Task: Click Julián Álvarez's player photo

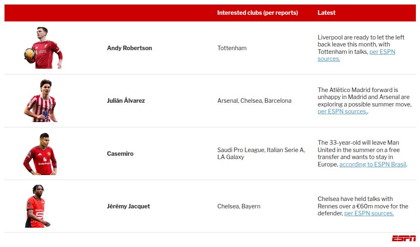Action: point(41,101)
